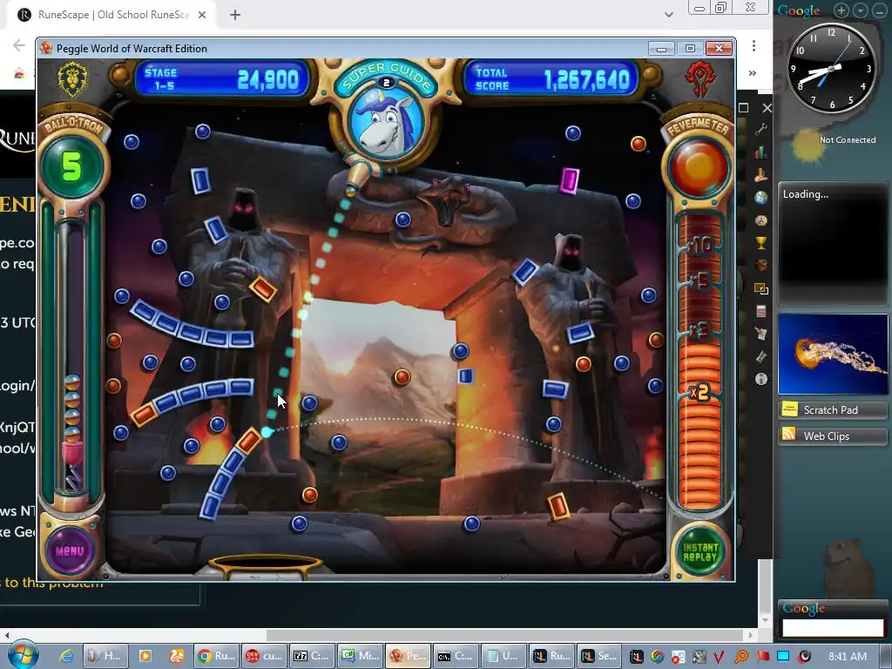Open the Web Clips gadget
The image size is (892, 669).
click(832, 436)
